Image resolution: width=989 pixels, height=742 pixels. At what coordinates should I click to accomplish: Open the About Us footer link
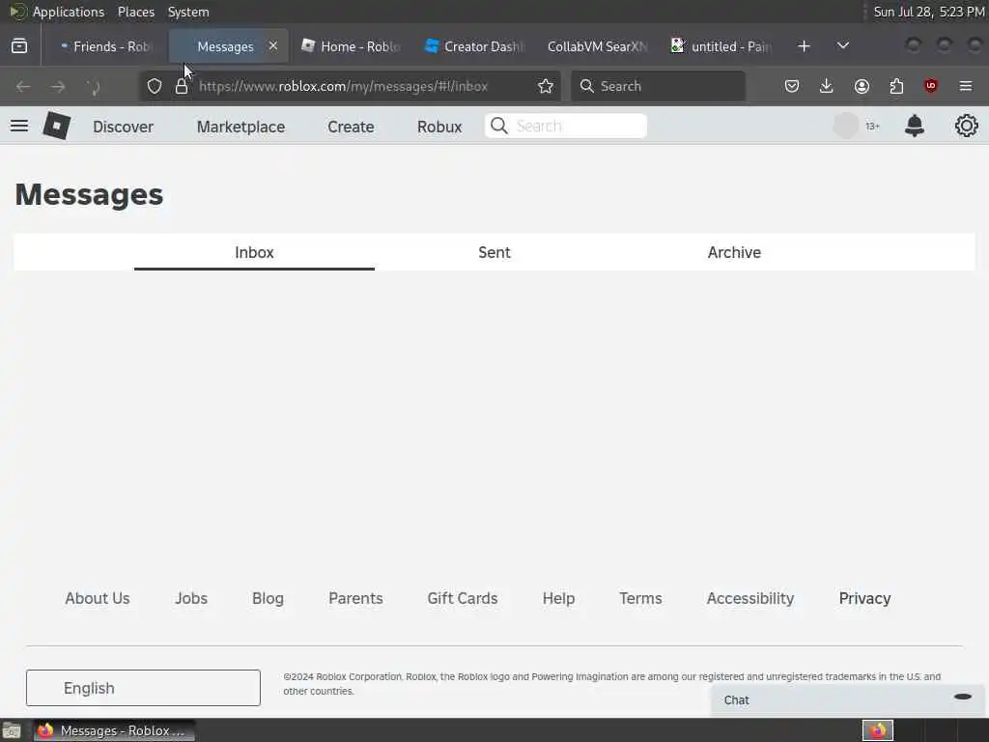(98, 598)
